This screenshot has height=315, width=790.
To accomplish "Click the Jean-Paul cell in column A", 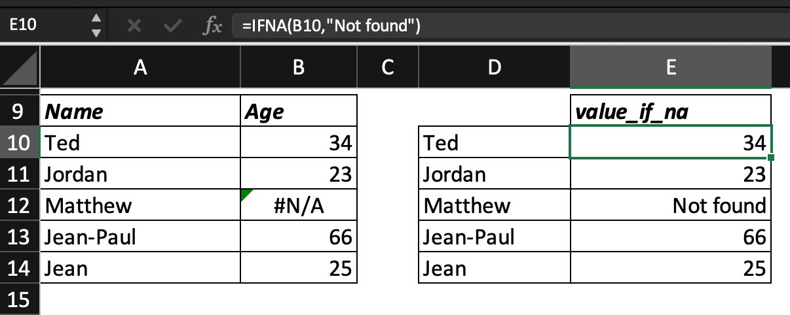I will point(140,237).
